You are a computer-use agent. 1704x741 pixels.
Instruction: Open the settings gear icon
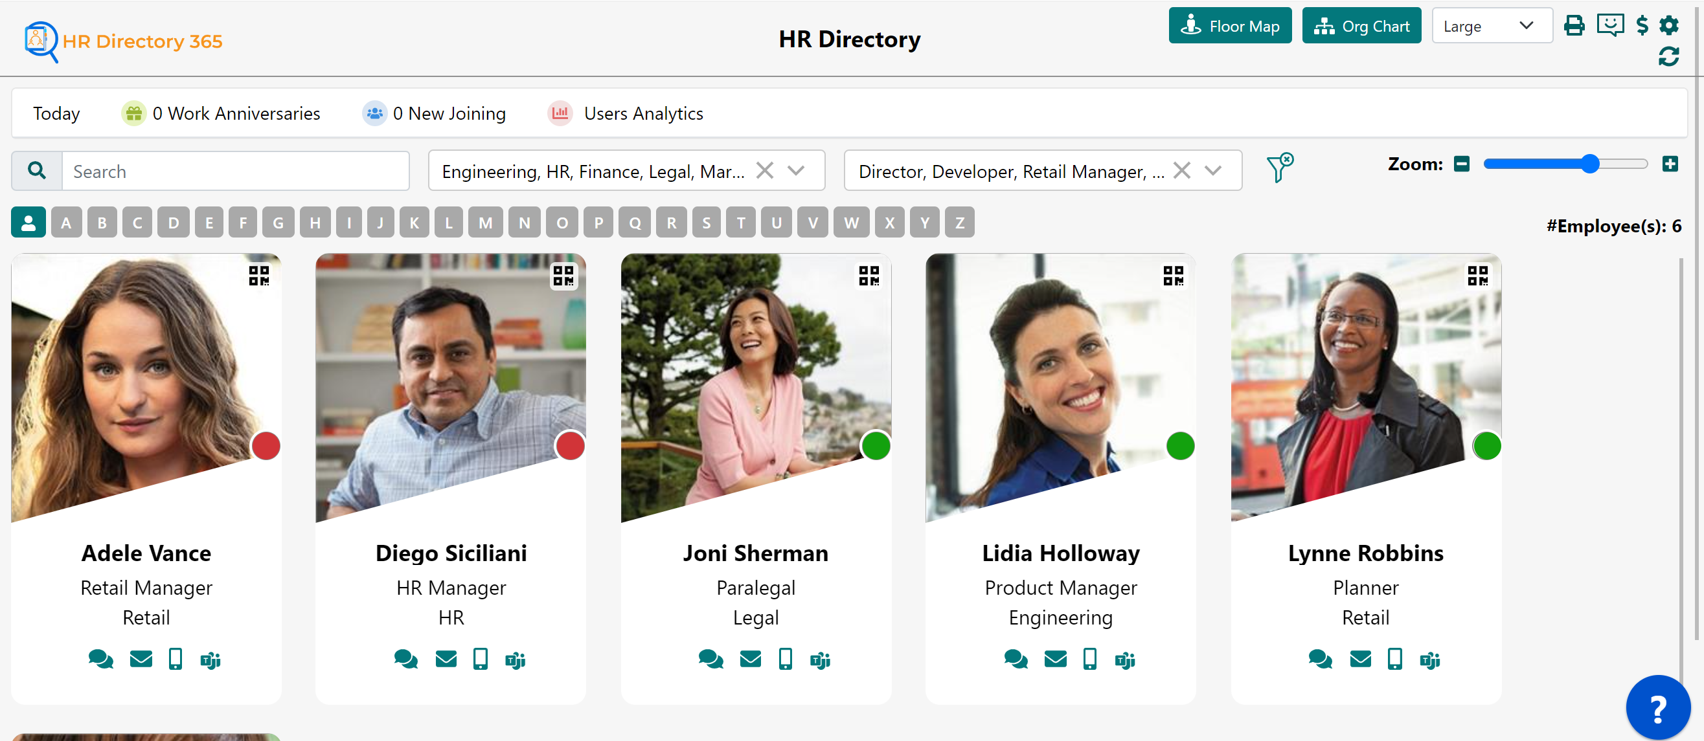1670,25
